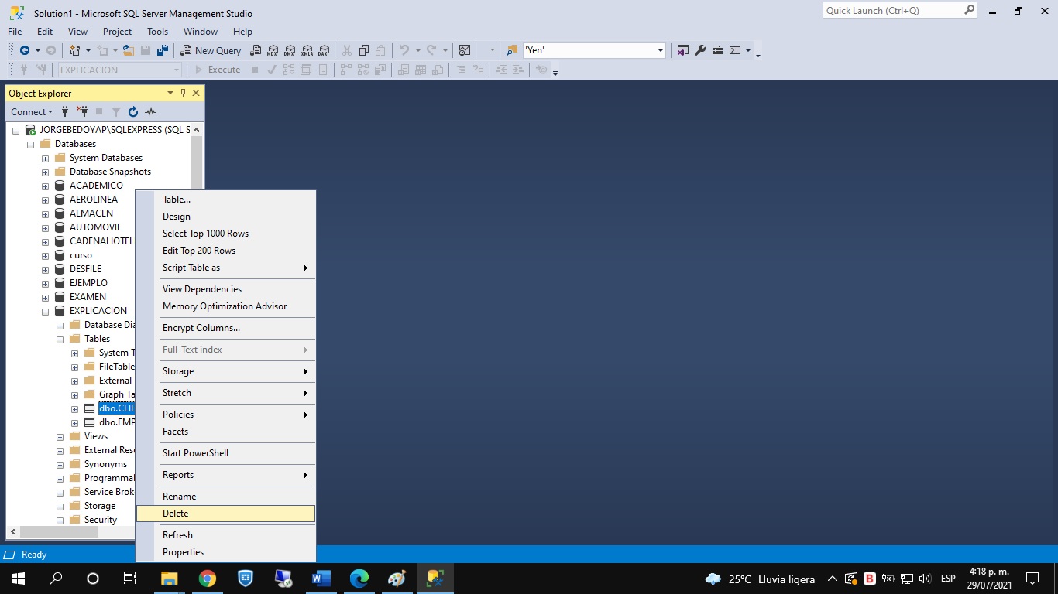Image resolution: width=1058 pixels, height=594 pixels.
Task: Open the Help menu
Action: 242,32
